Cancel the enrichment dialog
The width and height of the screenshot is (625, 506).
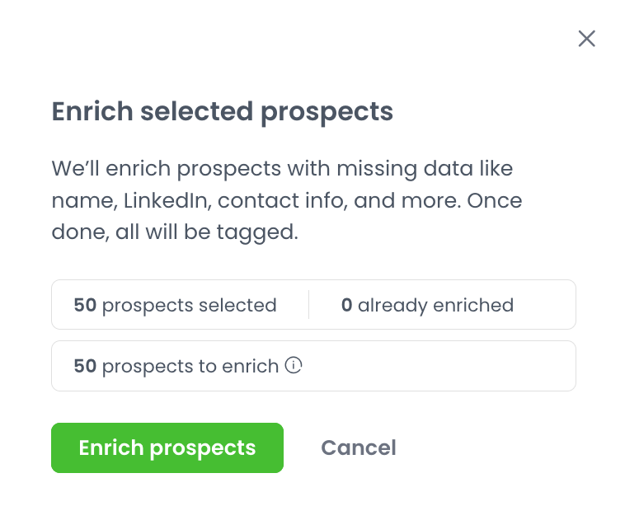point(358,447)
